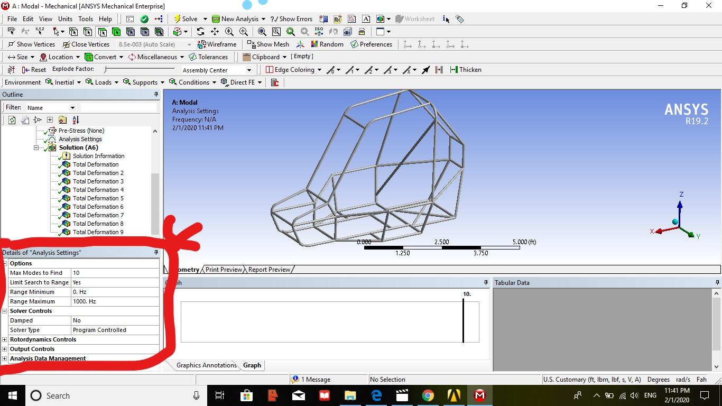Click the Thicken annotation icon
Viewport: 722px width, 406px height.
[465, 70]
